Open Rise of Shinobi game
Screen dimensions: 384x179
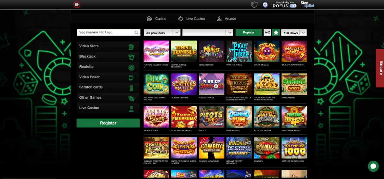pos(212,84)
